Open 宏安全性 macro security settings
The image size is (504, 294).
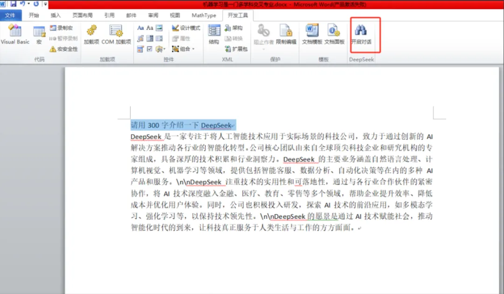(63, 49)
